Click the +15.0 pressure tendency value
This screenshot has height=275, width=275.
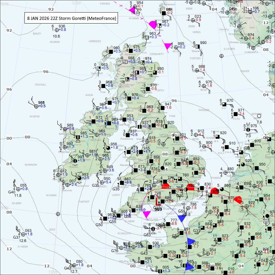point(141,210)
